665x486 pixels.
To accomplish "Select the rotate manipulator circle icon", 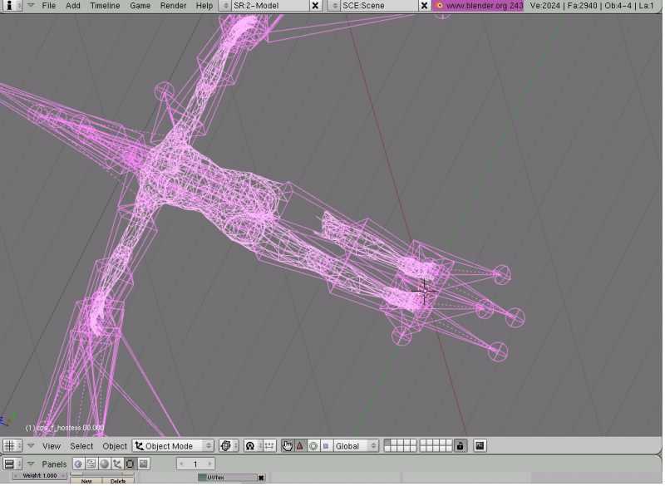I will (x=313, y=446).
